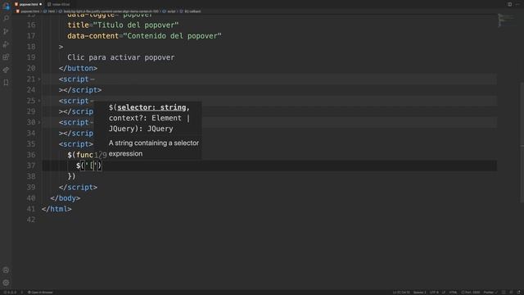This screenshot has width=524, height=295.
Task: Click the opening <script> tag on line 35
Action: tap(76, 144)
